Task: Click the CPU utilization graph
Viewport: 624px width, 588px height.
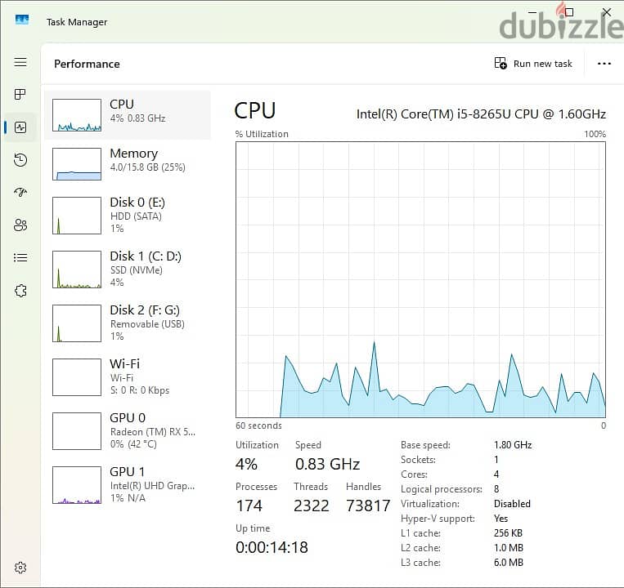Action: point(420,279)
